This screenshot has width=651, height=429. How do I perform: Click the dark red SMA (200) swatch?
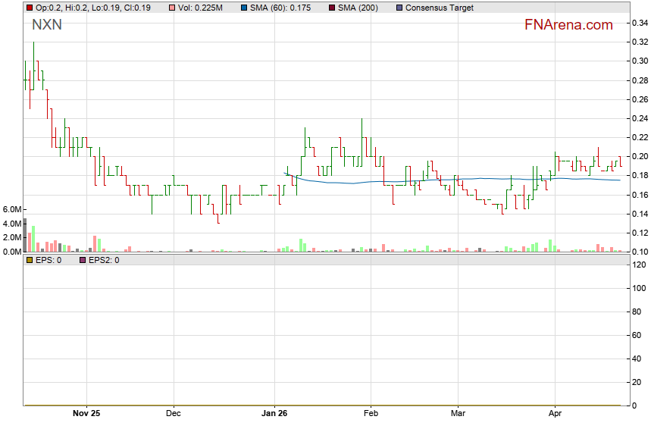[x=332, y=8]
